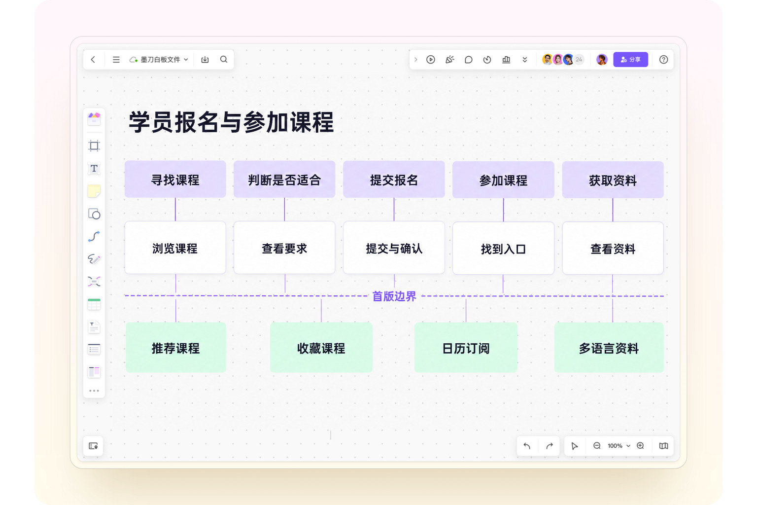Start presentation with the play icon
The height and width of the screenshot is (505, 757).
click(x=431, y=60)
